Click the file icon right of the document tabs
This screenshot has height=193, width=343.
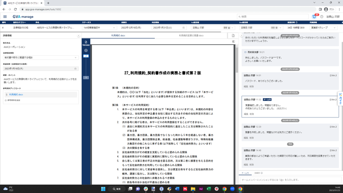click(x=233, y=36)
